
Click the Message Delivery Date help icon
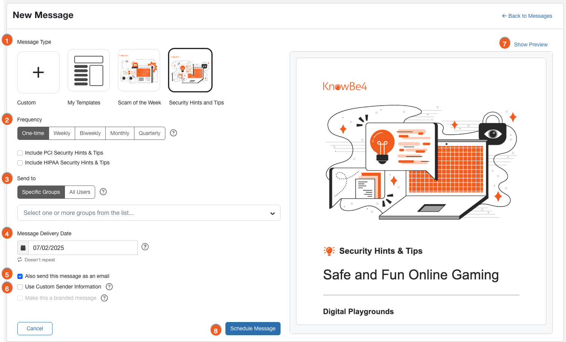(145, 247)
